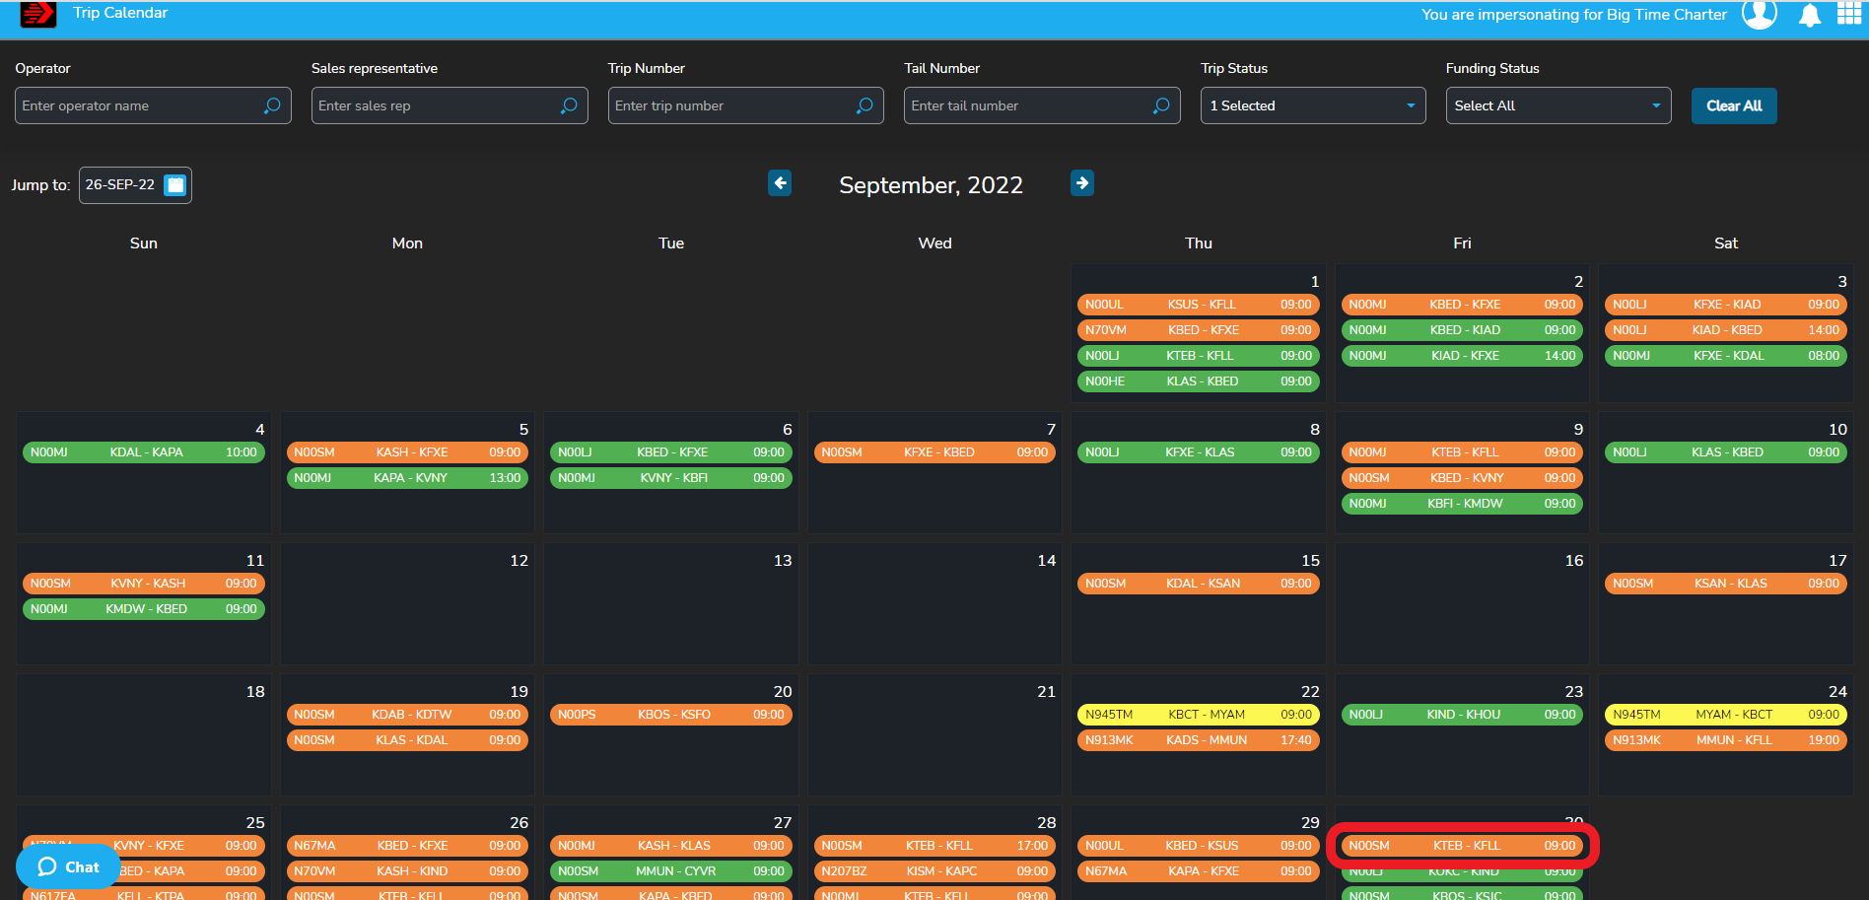Select yellow N945TM KBCT - MYAM trip
The width and height of the screenshot is (1869, 900).
click(1198, 715)
